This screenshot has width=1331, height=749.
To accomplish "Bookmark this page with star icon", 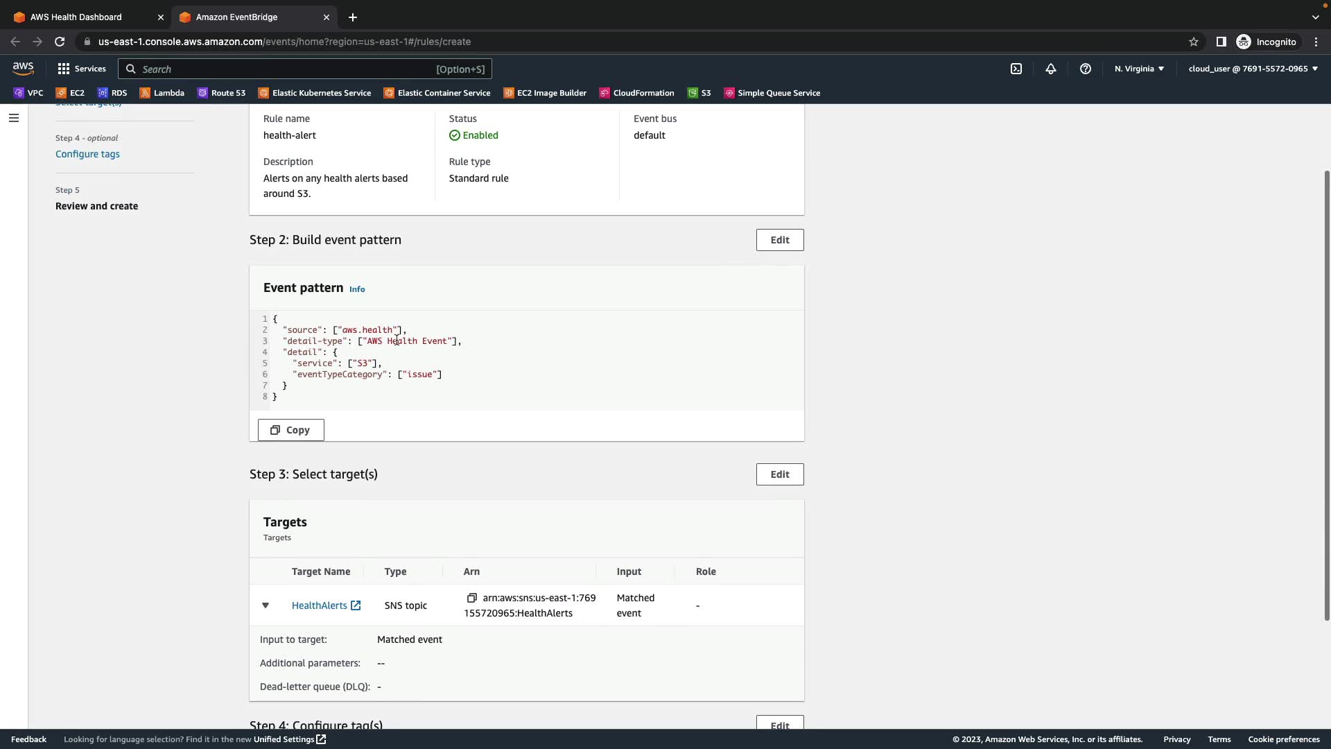I will 1193,42.
